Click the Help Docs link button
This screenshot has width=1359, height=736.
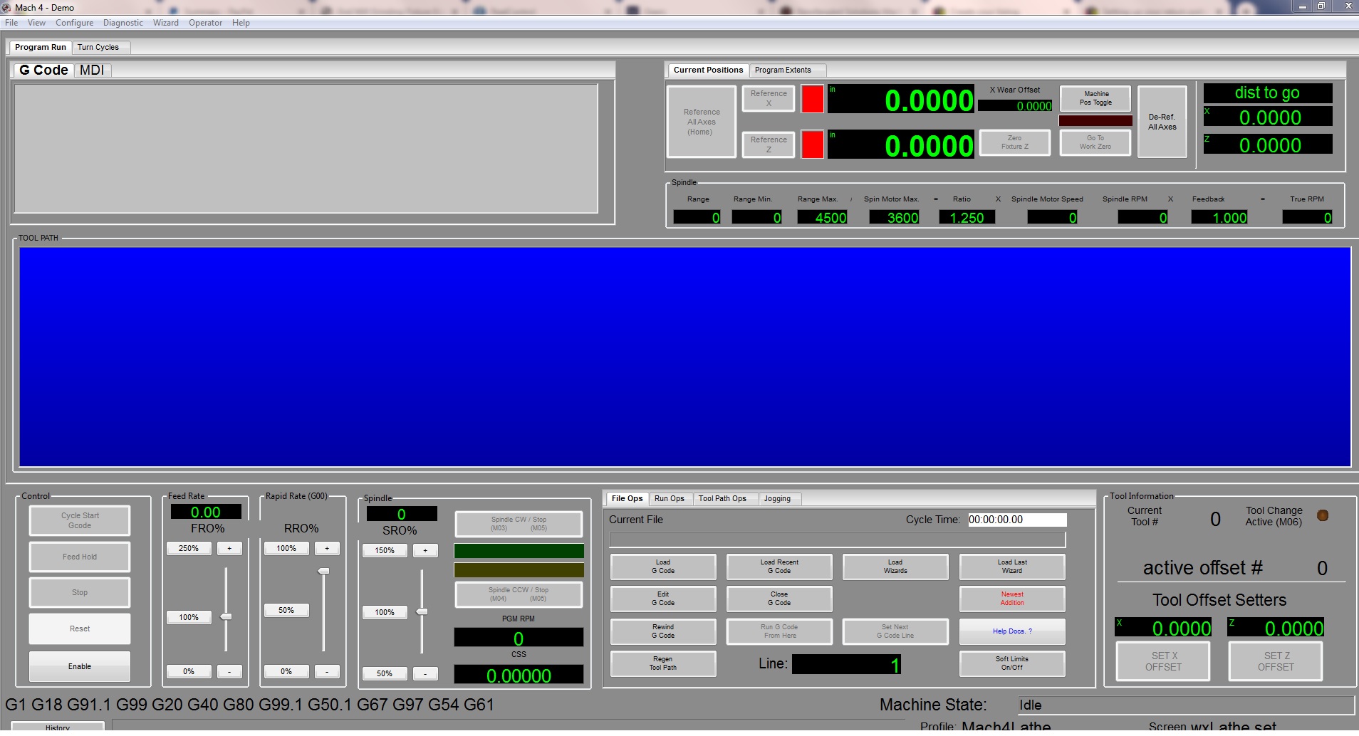(x=1011, y=631)
